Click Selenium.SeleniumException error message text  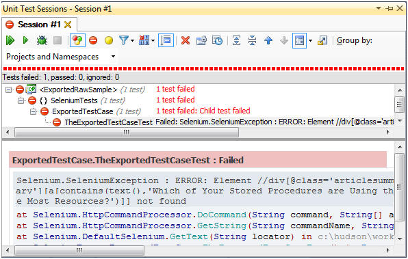click(205, 191)
